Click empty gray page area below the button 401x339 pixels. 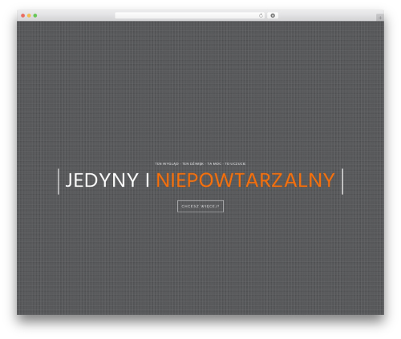[200, 262]
